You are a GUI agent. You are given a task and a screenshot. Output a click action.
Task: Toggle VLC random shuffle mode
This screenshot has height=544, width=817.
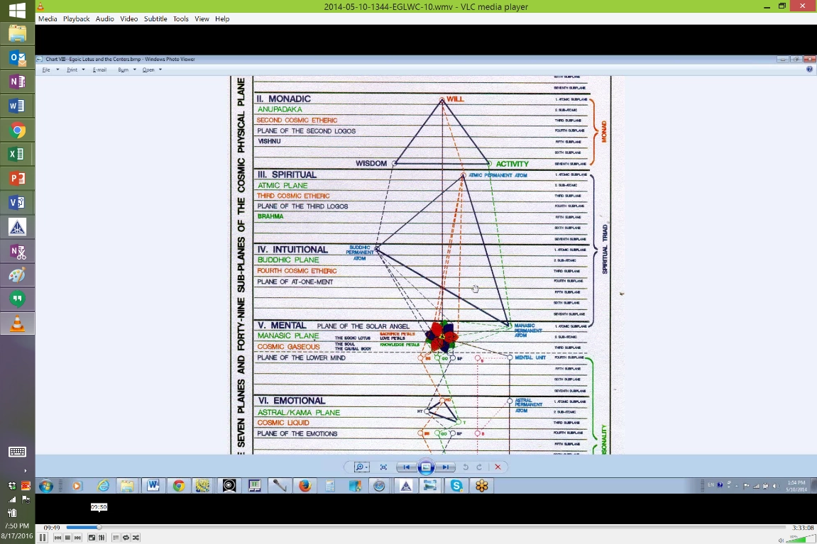coord(136,537)
